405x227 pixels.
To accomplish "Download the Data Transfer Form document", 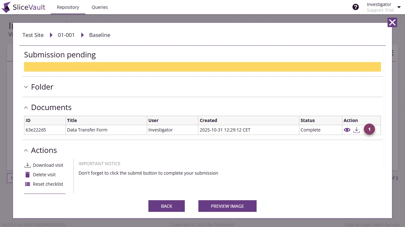I will [x=357, y=130].
